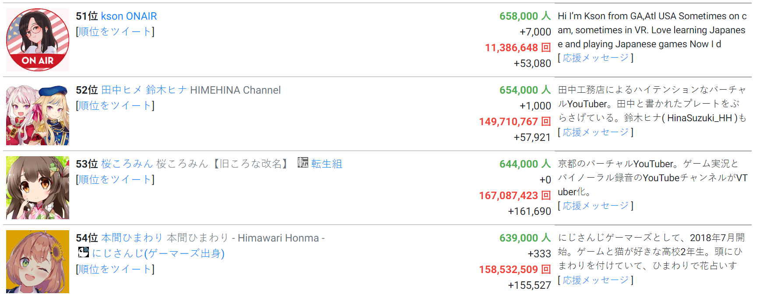767x298 pixels.
Task: Click the Nijisanji logo icon under 本間ひまわり
Action: point(83,252)
